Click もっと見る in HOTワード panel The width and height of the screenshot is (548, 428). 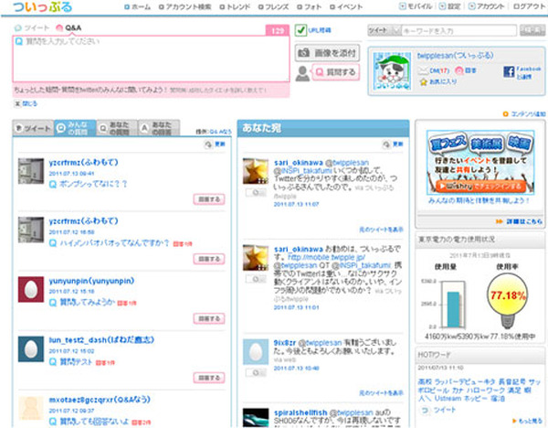[x=527, y=421]
